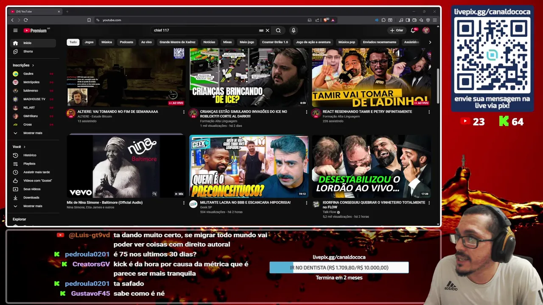This screenshot has height=305, width=543.
Task: Open more options for React Tamir e Petry video
Action: pos(429,112)
